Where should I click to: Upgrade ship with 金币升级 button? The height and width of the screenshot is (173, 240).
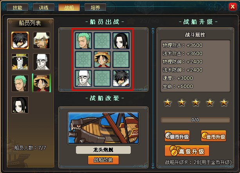tap(213, 136)
